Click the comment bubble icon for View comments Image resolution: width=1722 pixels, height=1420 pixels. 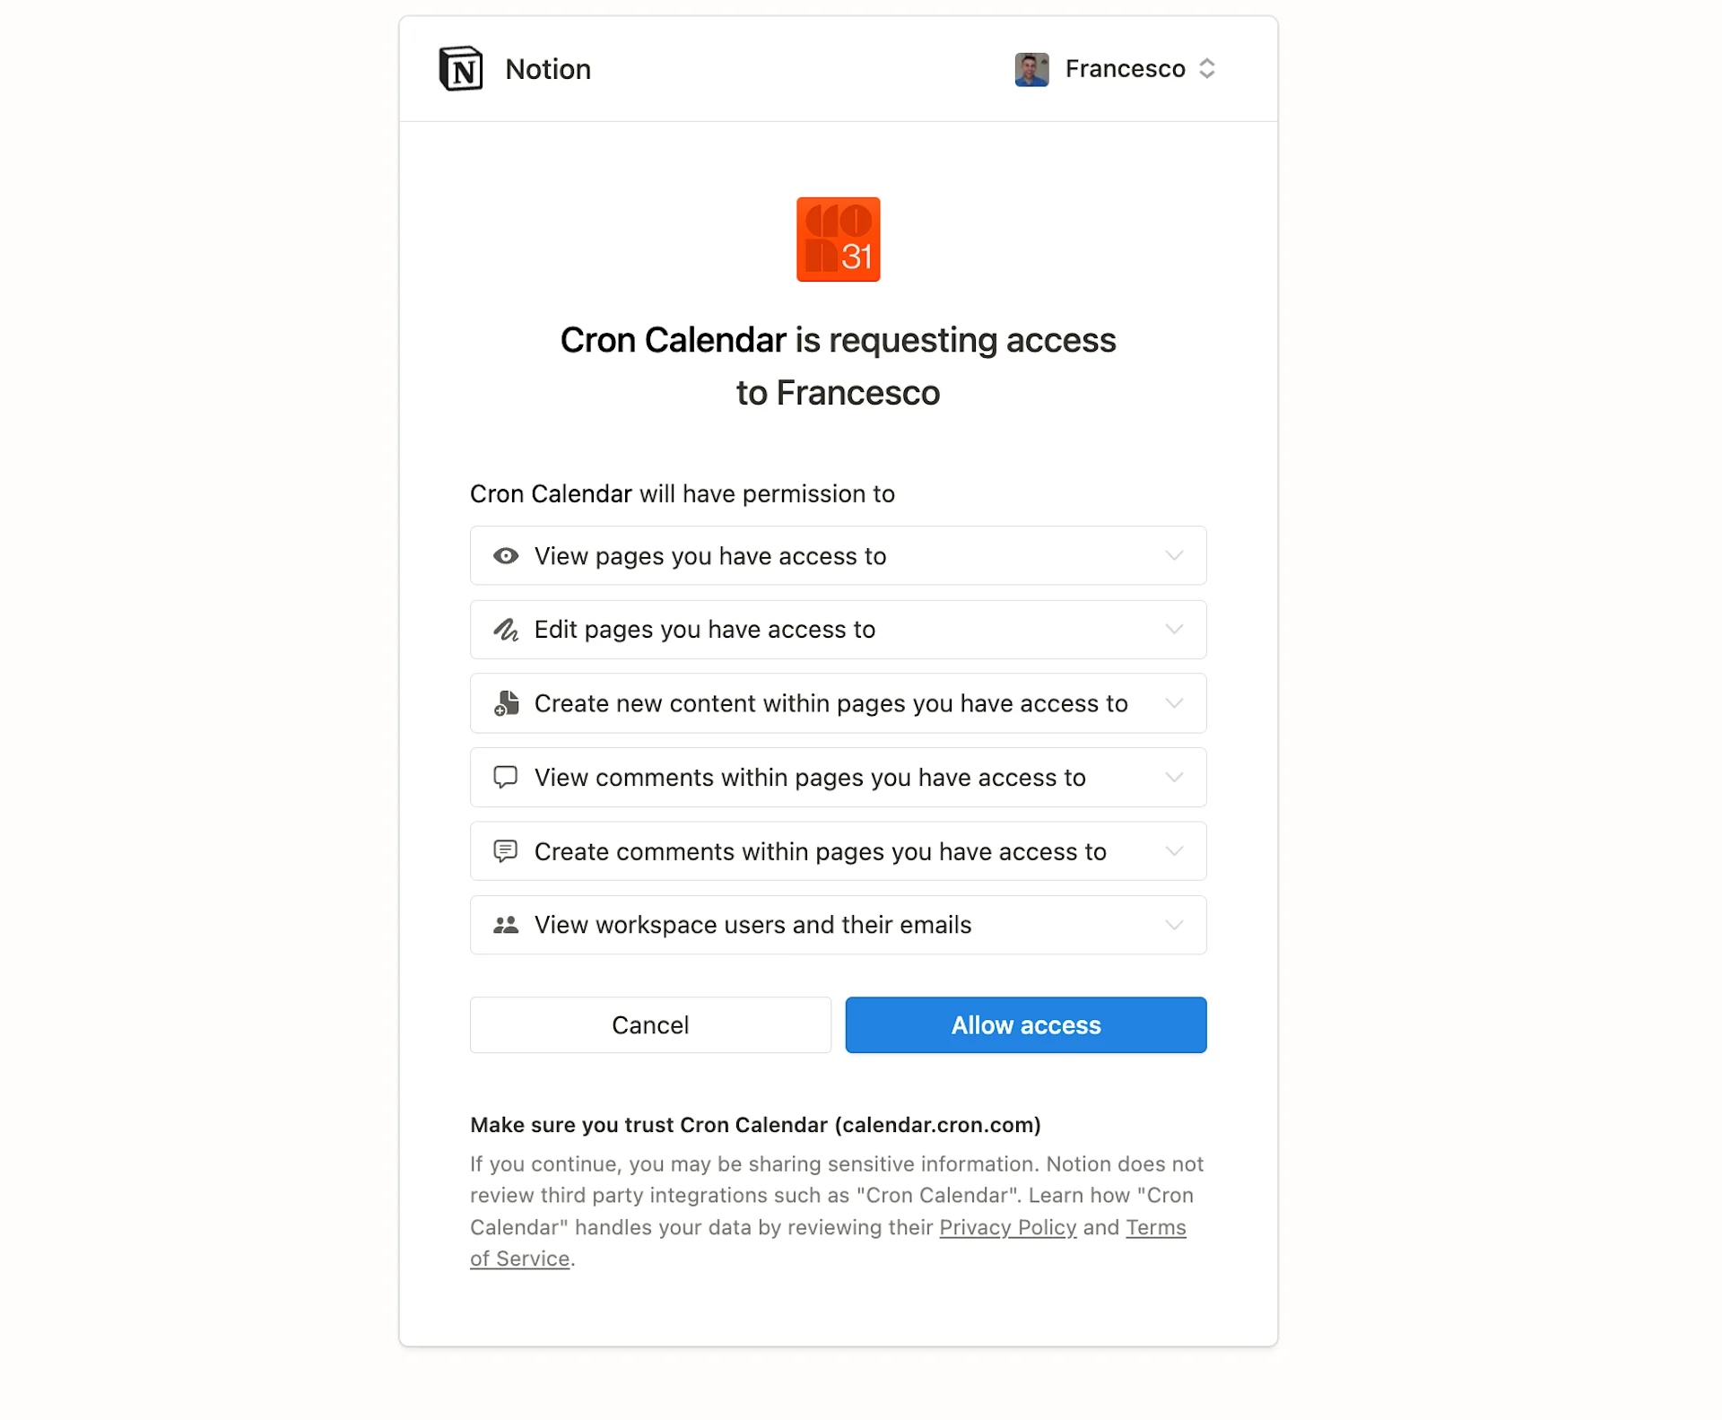[x=507, y=777]
